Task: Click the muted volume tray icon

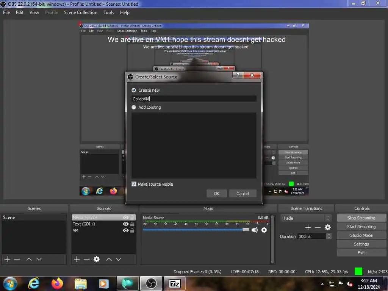Action: [x=350, y=284]
